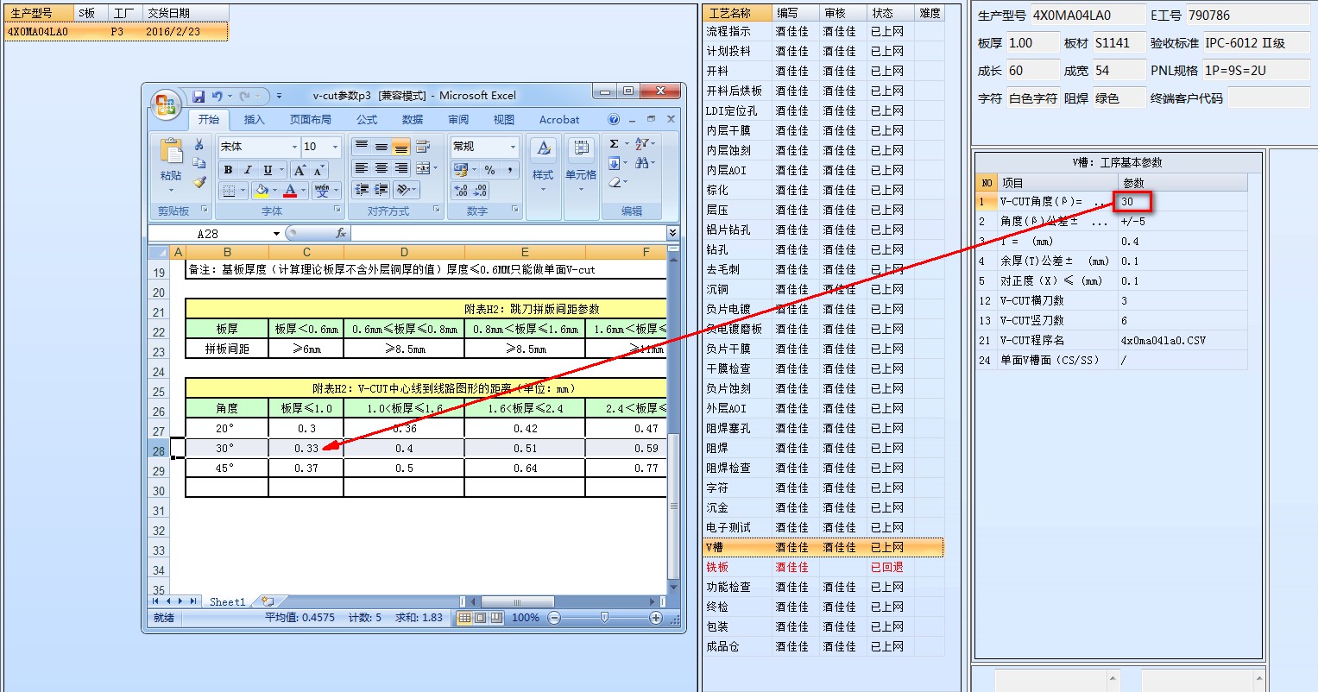The width and height of the screenshot is (1318, 692).
Task: Save the Excel workbook via quick access
Action: coord(199,97)
